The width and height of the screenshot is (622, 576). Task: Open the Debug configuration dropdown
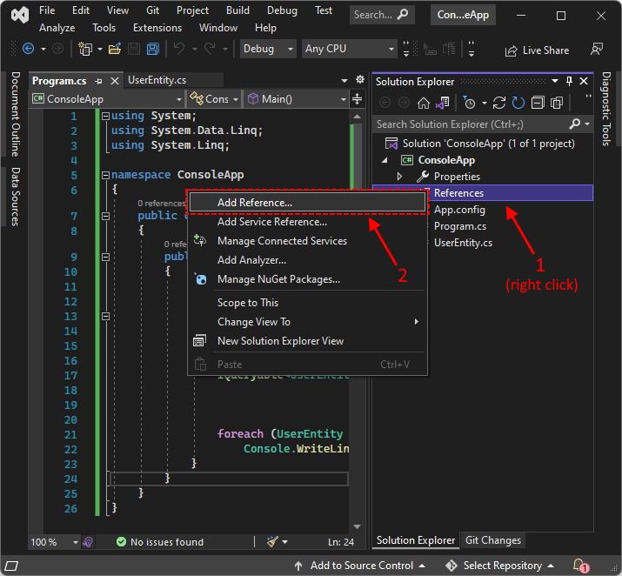pos(268,50)
